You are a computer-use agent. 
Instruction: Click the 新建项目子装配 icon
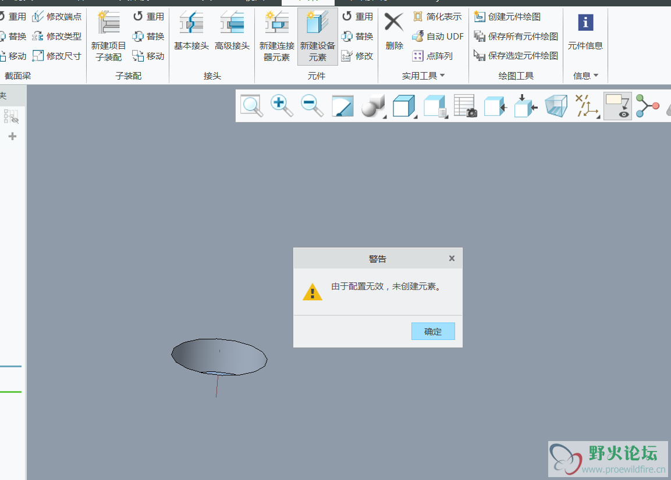[x=108, y=23]
